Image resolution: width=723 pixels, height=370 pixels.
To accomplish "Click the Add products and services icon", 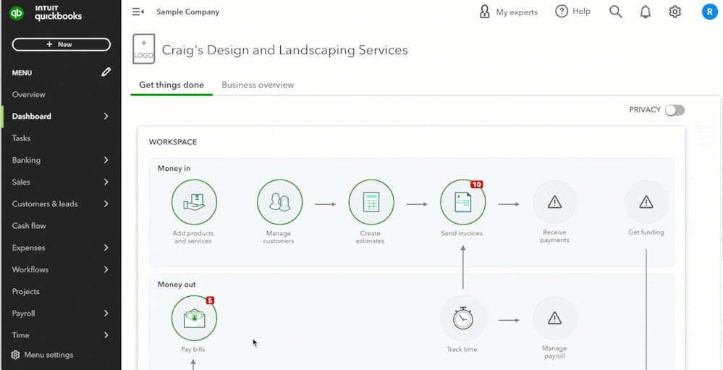I will coord(194,202).
